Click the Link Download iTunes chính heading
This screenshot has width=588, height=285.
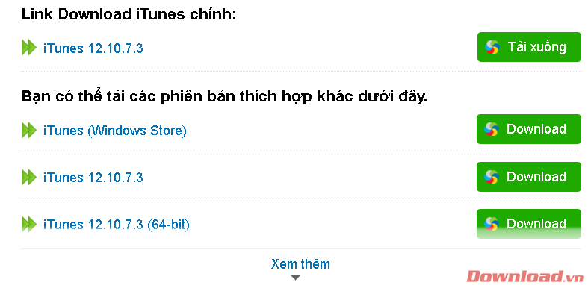pos(129,15)
